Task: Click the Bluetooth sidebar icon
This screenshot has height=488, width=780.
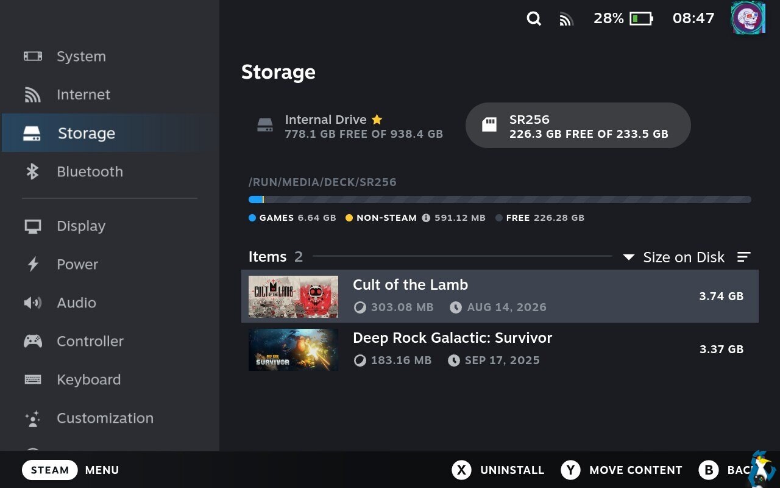Action: click(x=32, y=171)
